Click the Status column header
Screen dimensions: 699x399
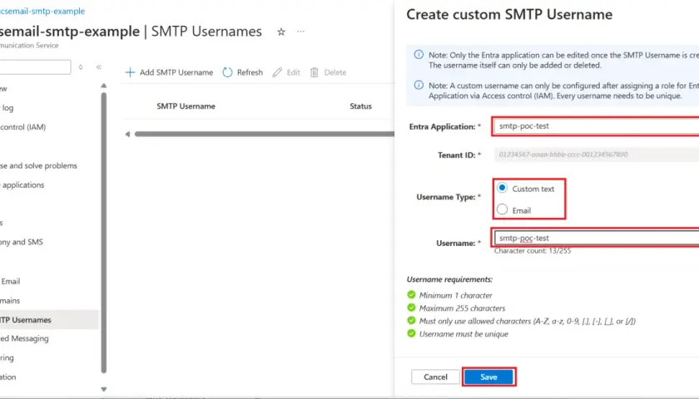(x=360, y=106)
